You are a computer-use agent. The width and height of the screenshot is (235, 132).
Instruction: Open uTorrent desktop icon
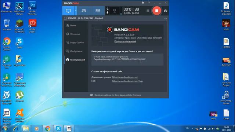click(x=19, y=96)
